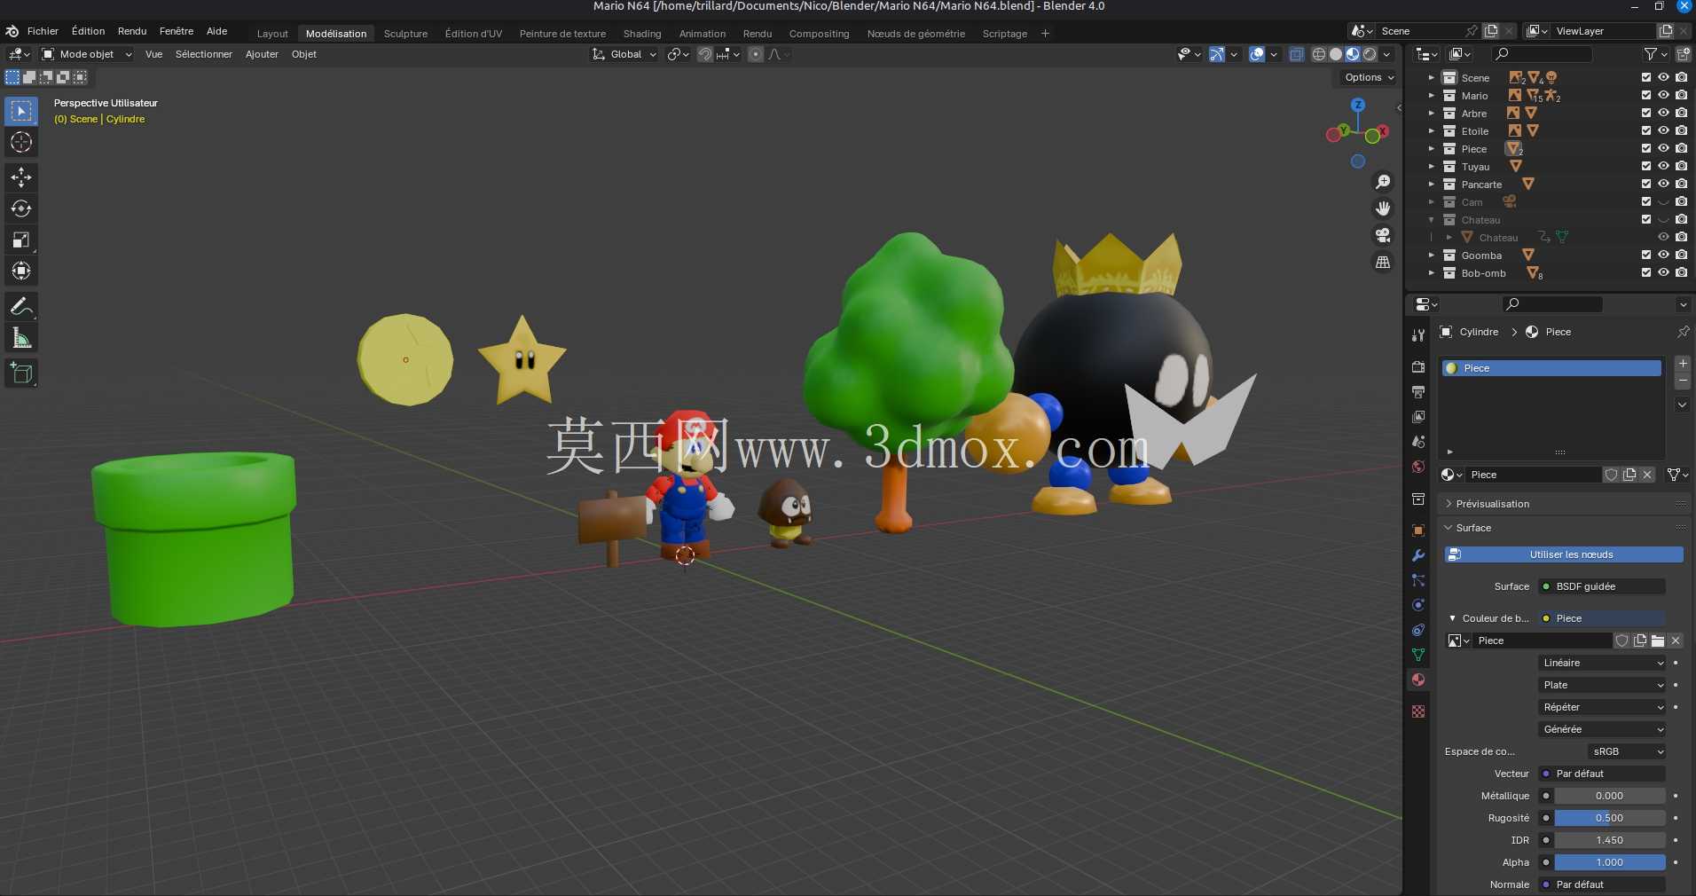Viewport: 1696px width, 896px height.
Task: Show the Cam collection in viewport
Action: [x=1664, y=201]
